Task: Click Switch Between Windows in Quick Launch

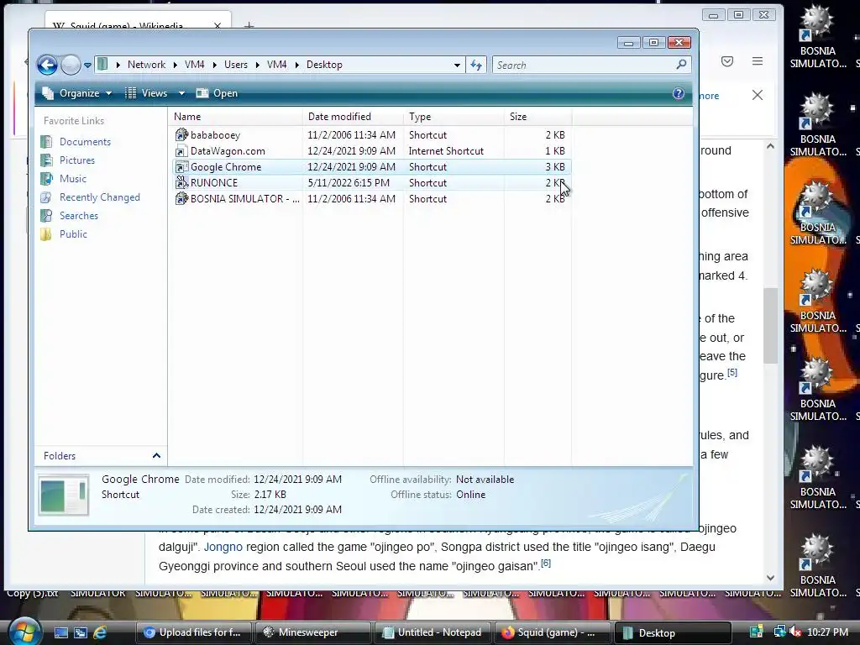Action: click(80, 632)
